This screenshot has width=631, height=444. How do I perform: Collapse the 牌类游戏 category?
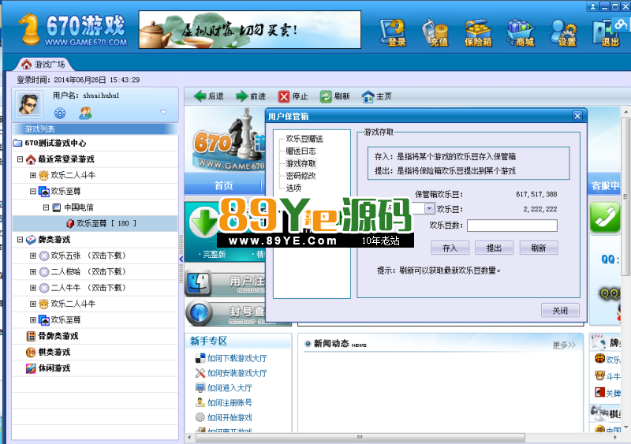pyautogui.click(x=20, y=240)
